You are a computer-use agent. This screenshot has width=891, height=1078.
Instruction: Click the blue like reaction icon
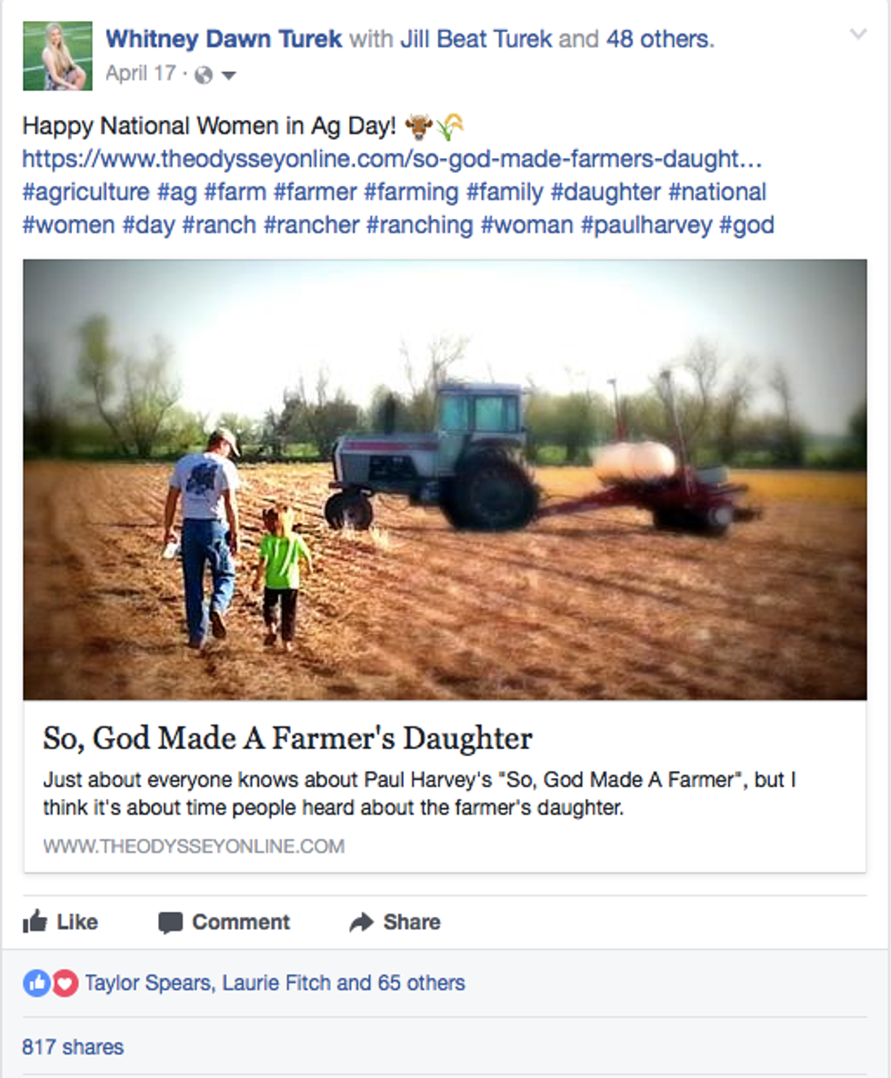[36, 983]
